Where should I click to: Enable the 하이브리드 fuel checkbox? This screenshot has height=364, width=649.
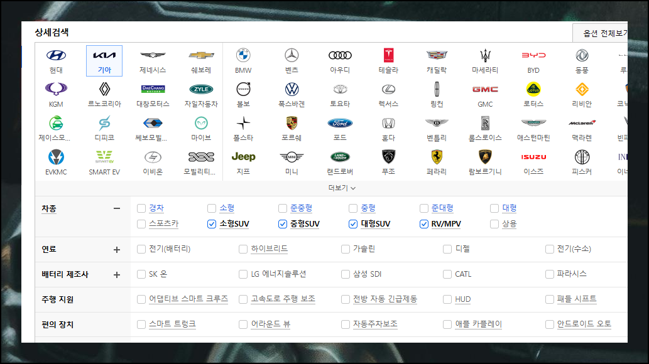click(243, 249)
